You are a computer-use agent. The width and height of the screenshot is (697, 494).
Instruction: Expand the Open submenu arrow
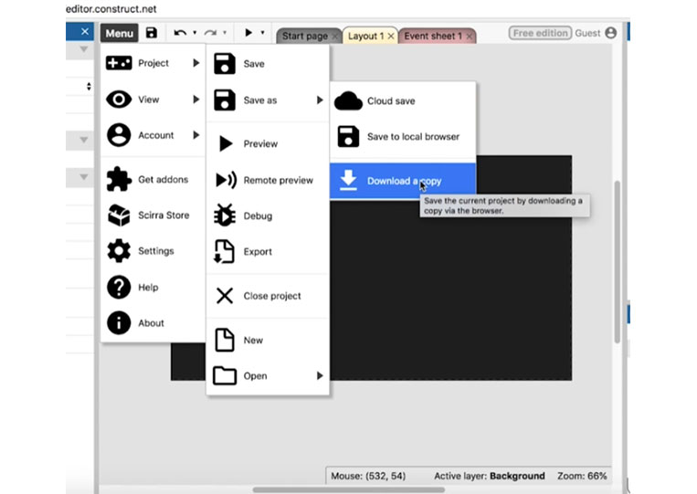(320, 376)
